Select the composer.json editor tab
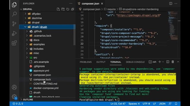The image size is (190, 106). [x=90, y=4]
